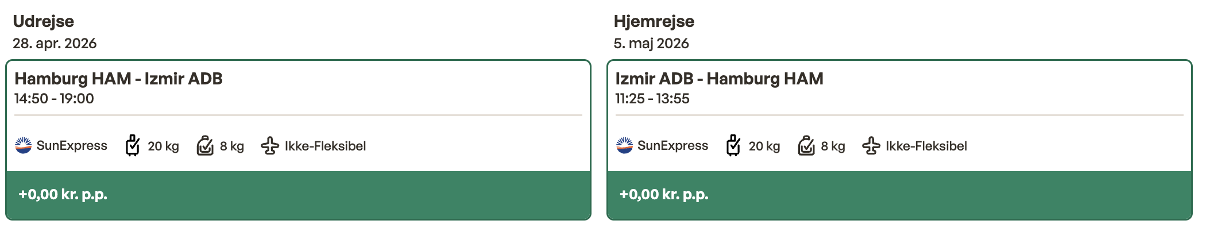1206x232 pixels.
Task: Click outbound Ikke-Fleksibel label
Action: point(325,146)
